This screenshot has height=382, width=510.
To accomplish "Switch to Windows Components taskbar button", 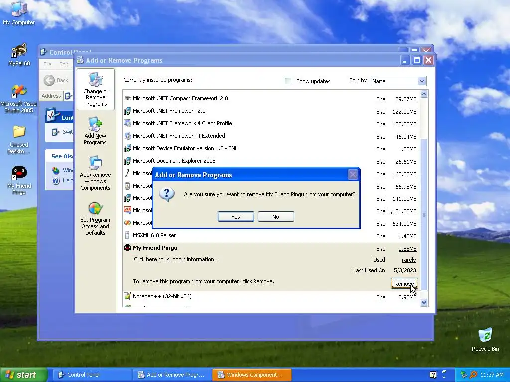I will [252, 375].
